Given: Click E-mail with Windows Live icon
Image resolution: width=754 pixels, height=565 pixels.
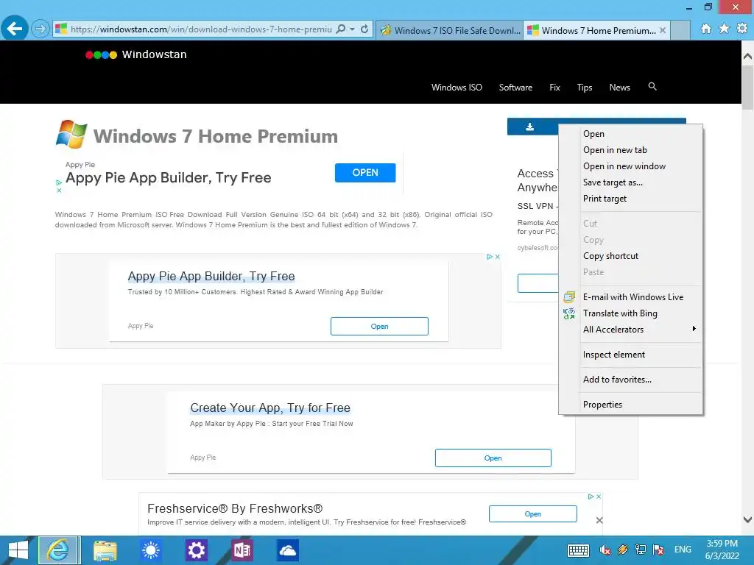Looking at the screenshot, I should point(569,297).
